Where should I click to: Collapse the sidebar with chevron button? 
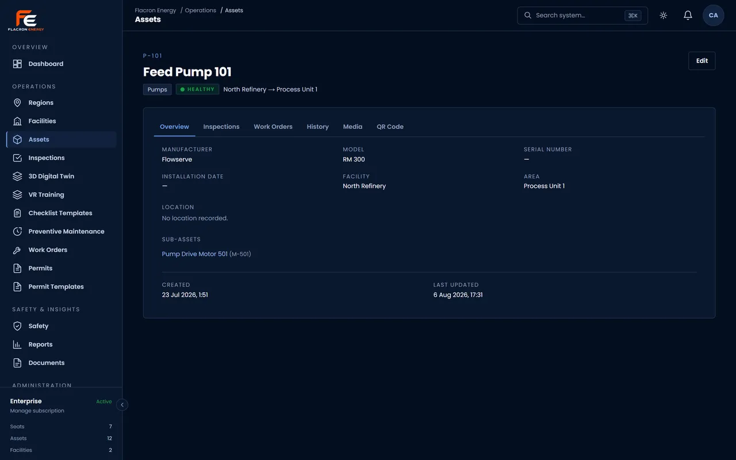click(x=122, y=405)
